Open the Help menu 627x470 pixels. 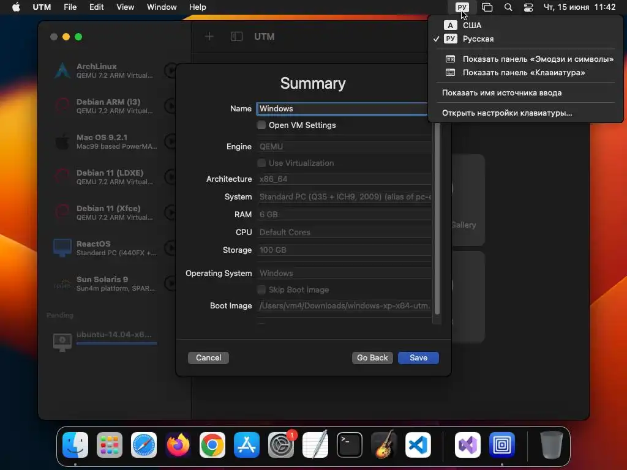(198, 7)
